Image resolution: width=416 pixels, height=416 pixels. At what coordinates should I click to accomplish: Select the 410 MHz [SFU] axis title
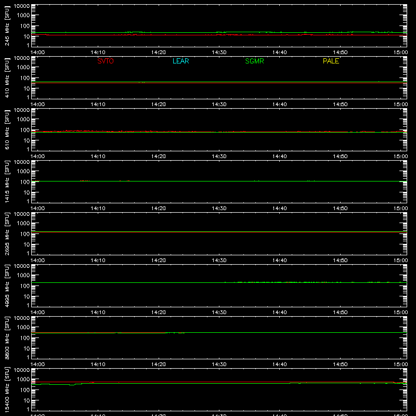7,77
